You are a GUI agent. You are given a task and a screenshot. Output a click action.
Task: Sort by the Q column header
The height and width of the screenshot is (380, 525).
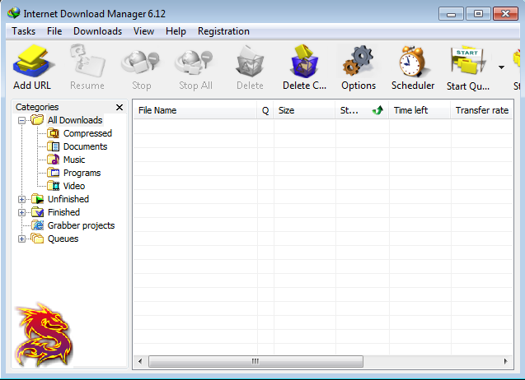coord(265,110)
